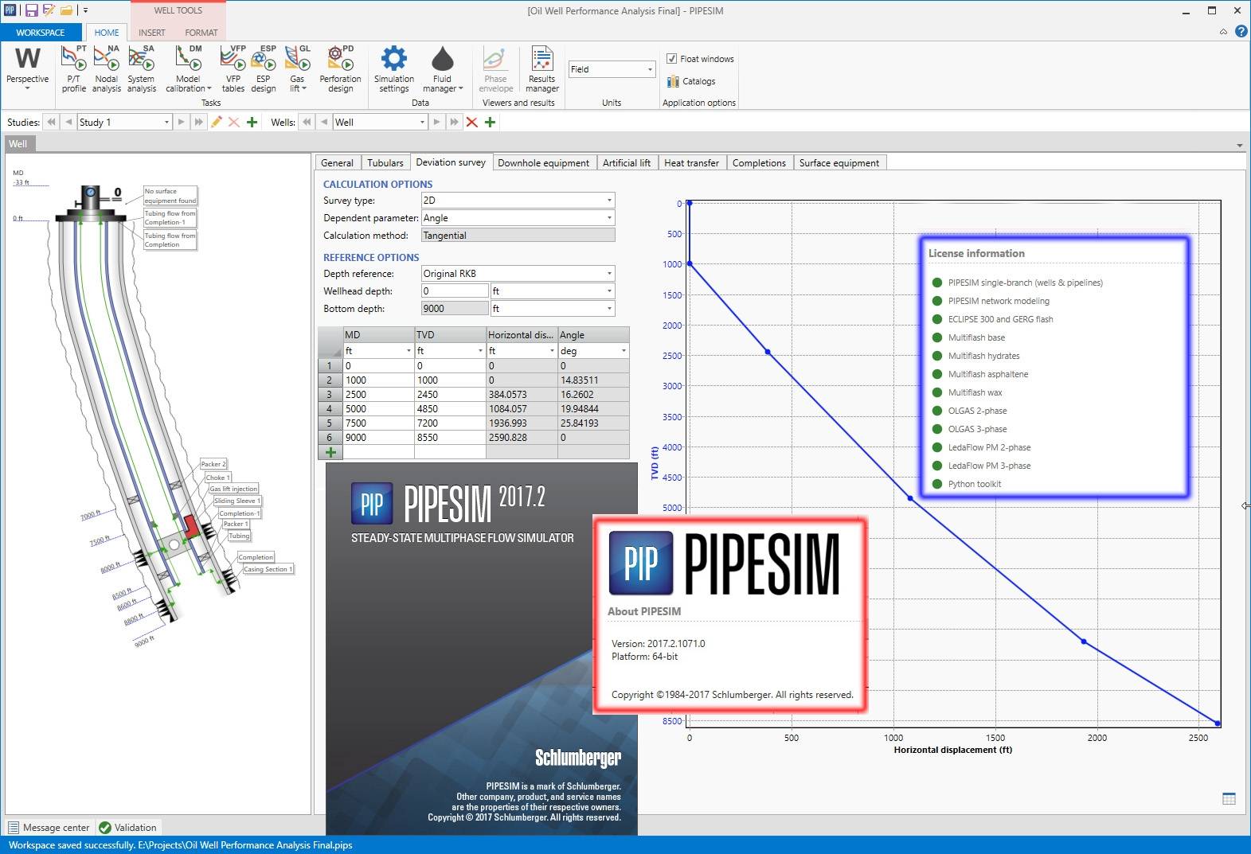Open the Validation panel
The height and width of the screenshot is (854, 1251).
128,828
